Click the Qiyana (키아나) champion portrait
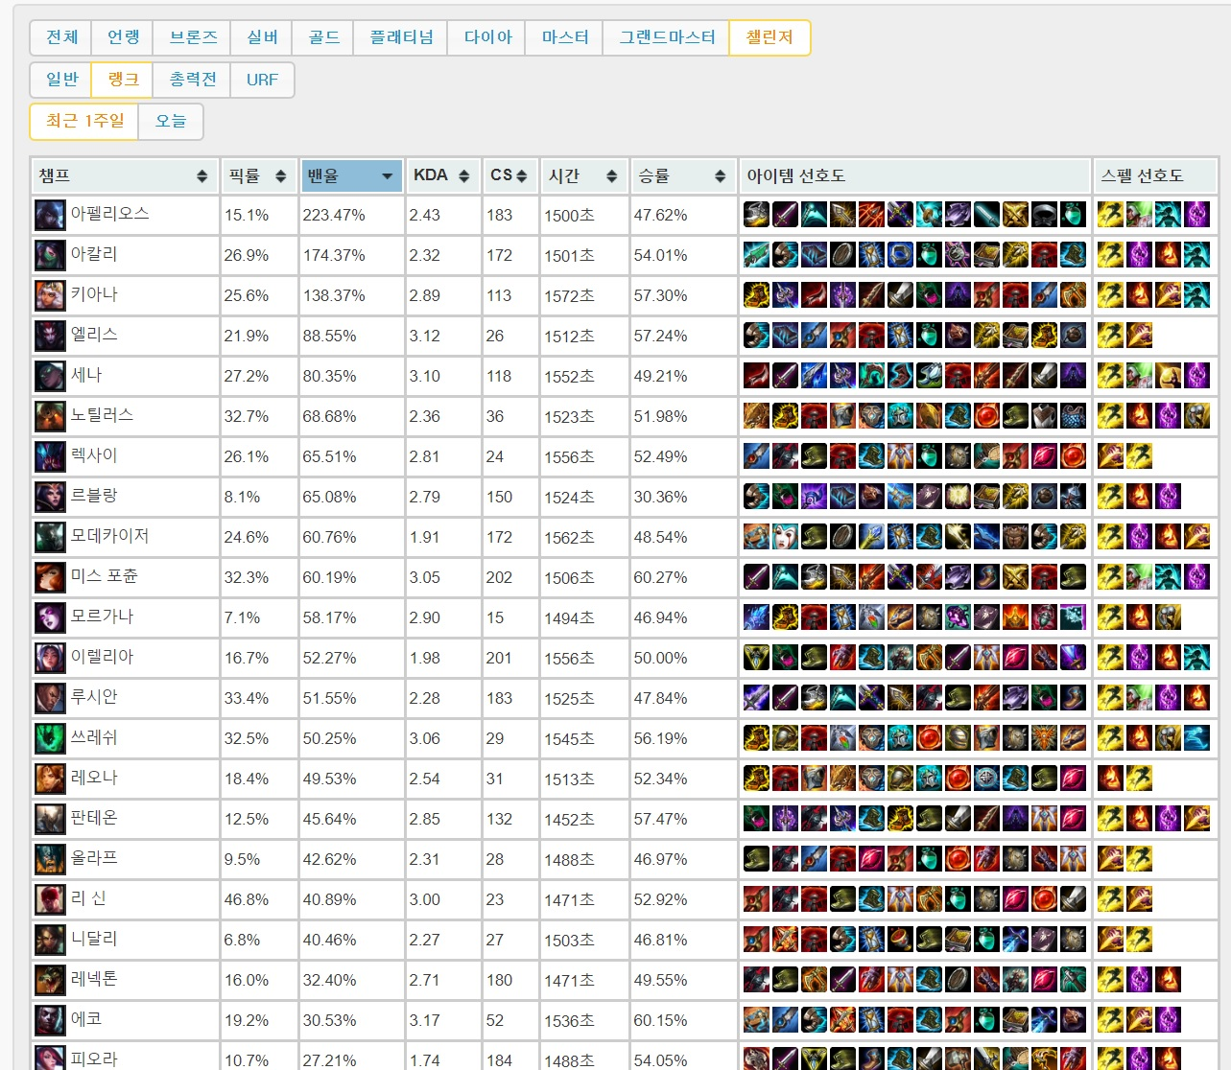This screenshot has height=1070, width=1231. click(x=50, y=295)
